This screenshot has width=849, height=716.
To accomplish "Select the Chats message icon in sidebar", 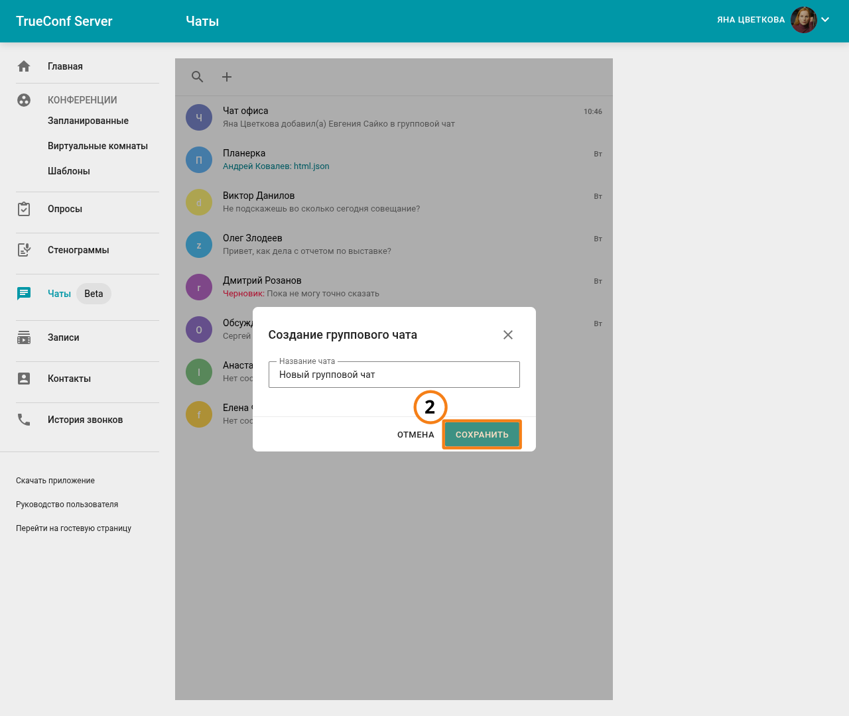I will (24, 294).
